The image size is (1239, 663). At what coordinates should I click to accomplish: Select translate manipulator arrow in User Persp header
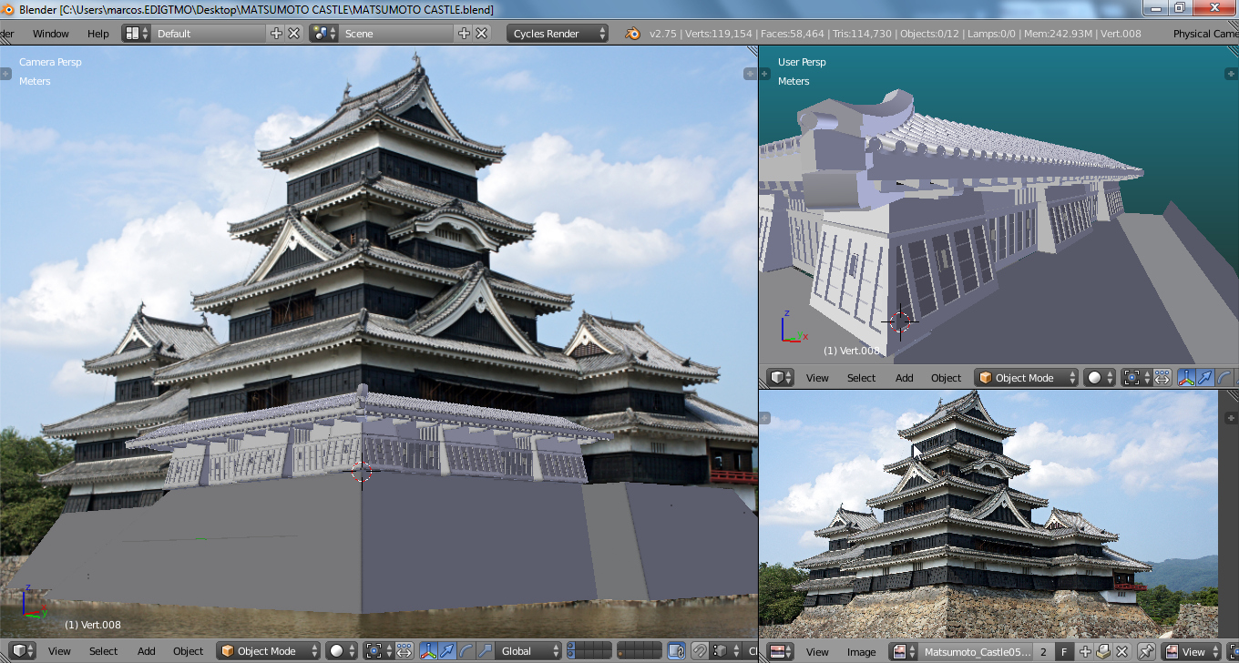[1205, 378]
